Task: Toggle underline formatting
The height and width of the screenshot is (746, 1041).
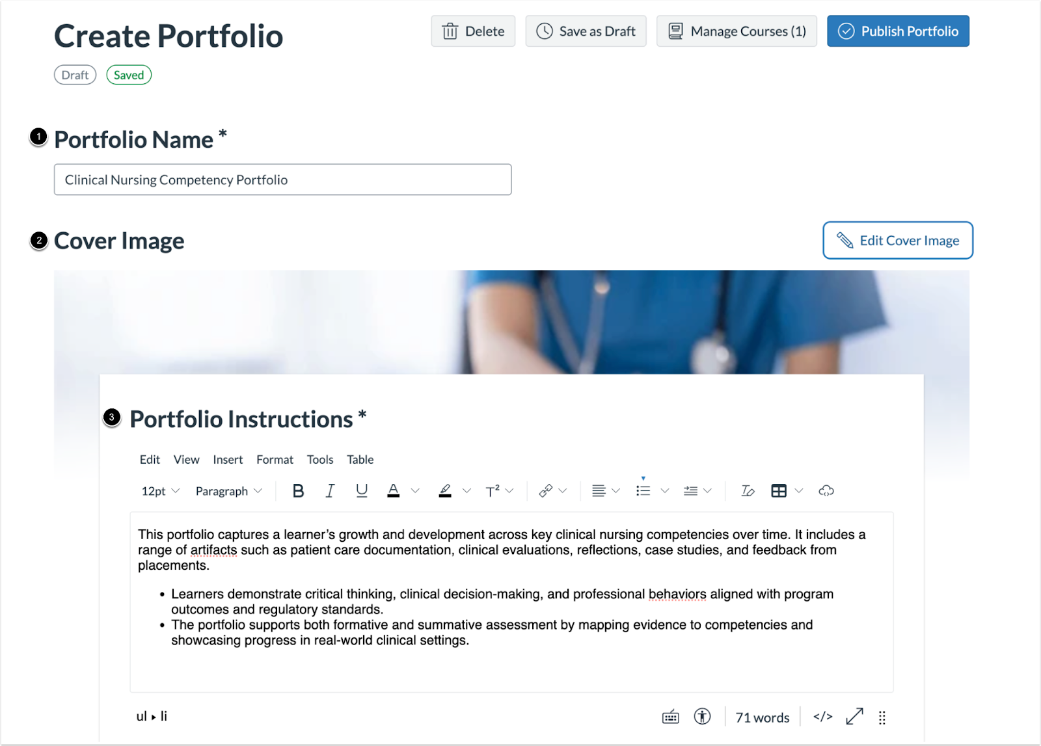Action: pos(362,490)
